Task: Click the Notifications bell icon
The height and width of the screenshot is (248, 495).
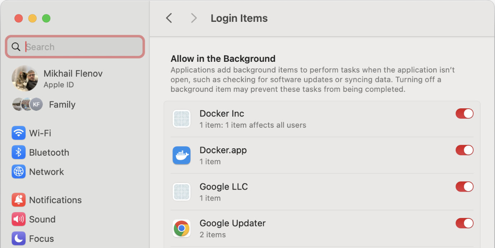Action: point(19,200)
